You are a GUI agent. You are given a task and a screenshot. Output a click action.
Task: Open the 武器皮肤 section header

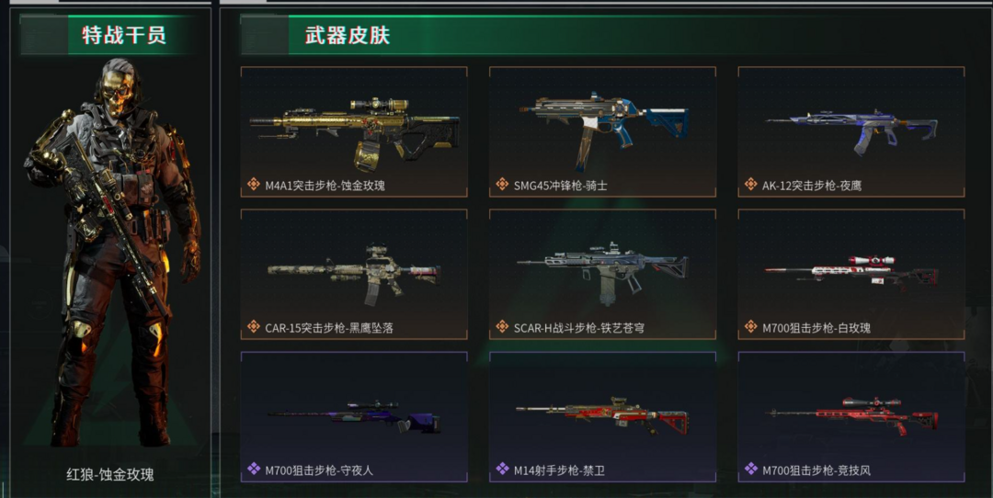click(347, 35)
